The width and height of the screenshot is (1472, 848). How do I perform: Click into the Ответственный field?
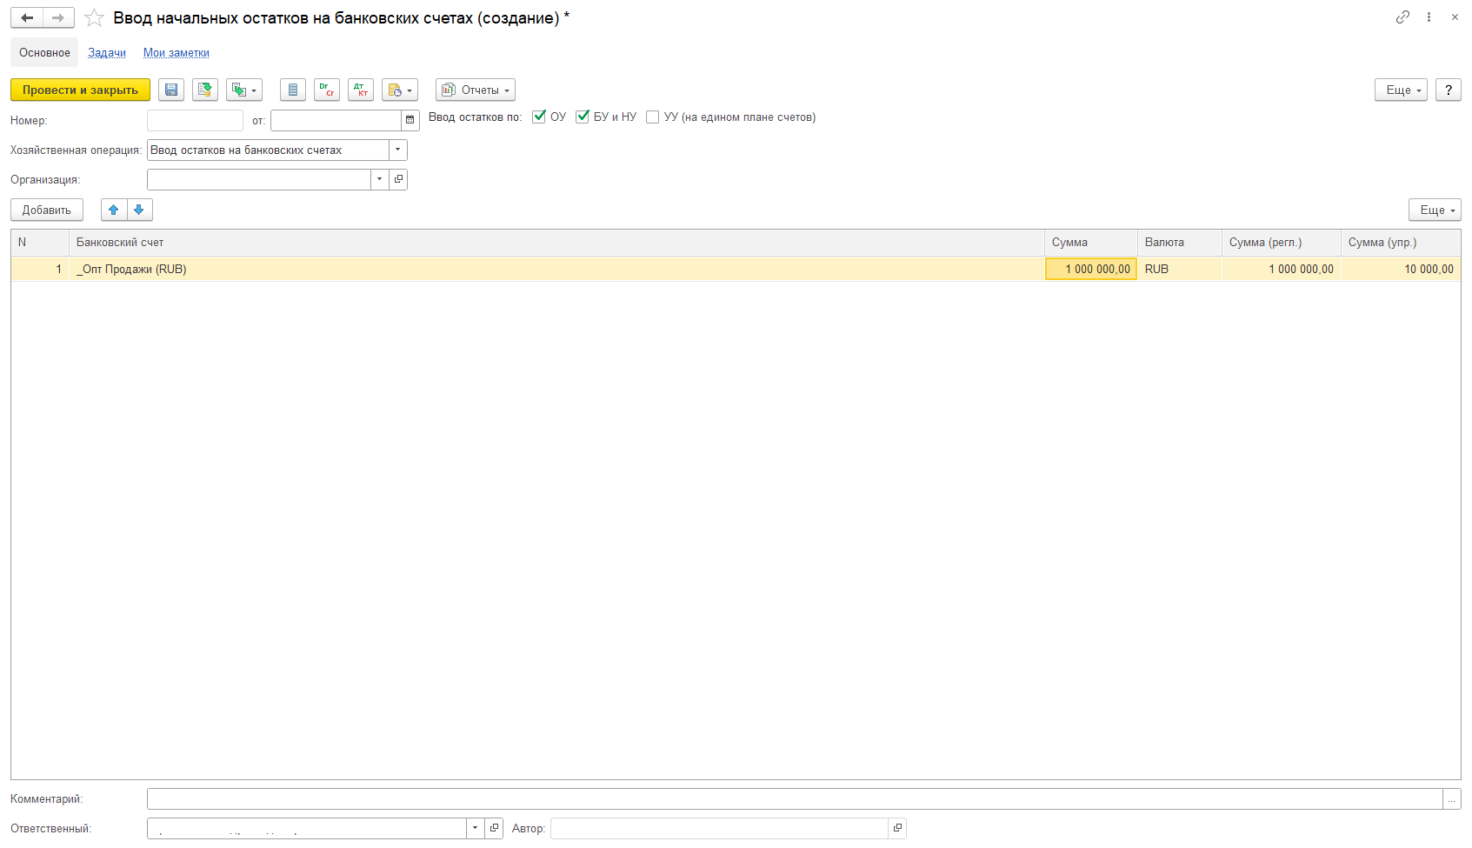307,828
